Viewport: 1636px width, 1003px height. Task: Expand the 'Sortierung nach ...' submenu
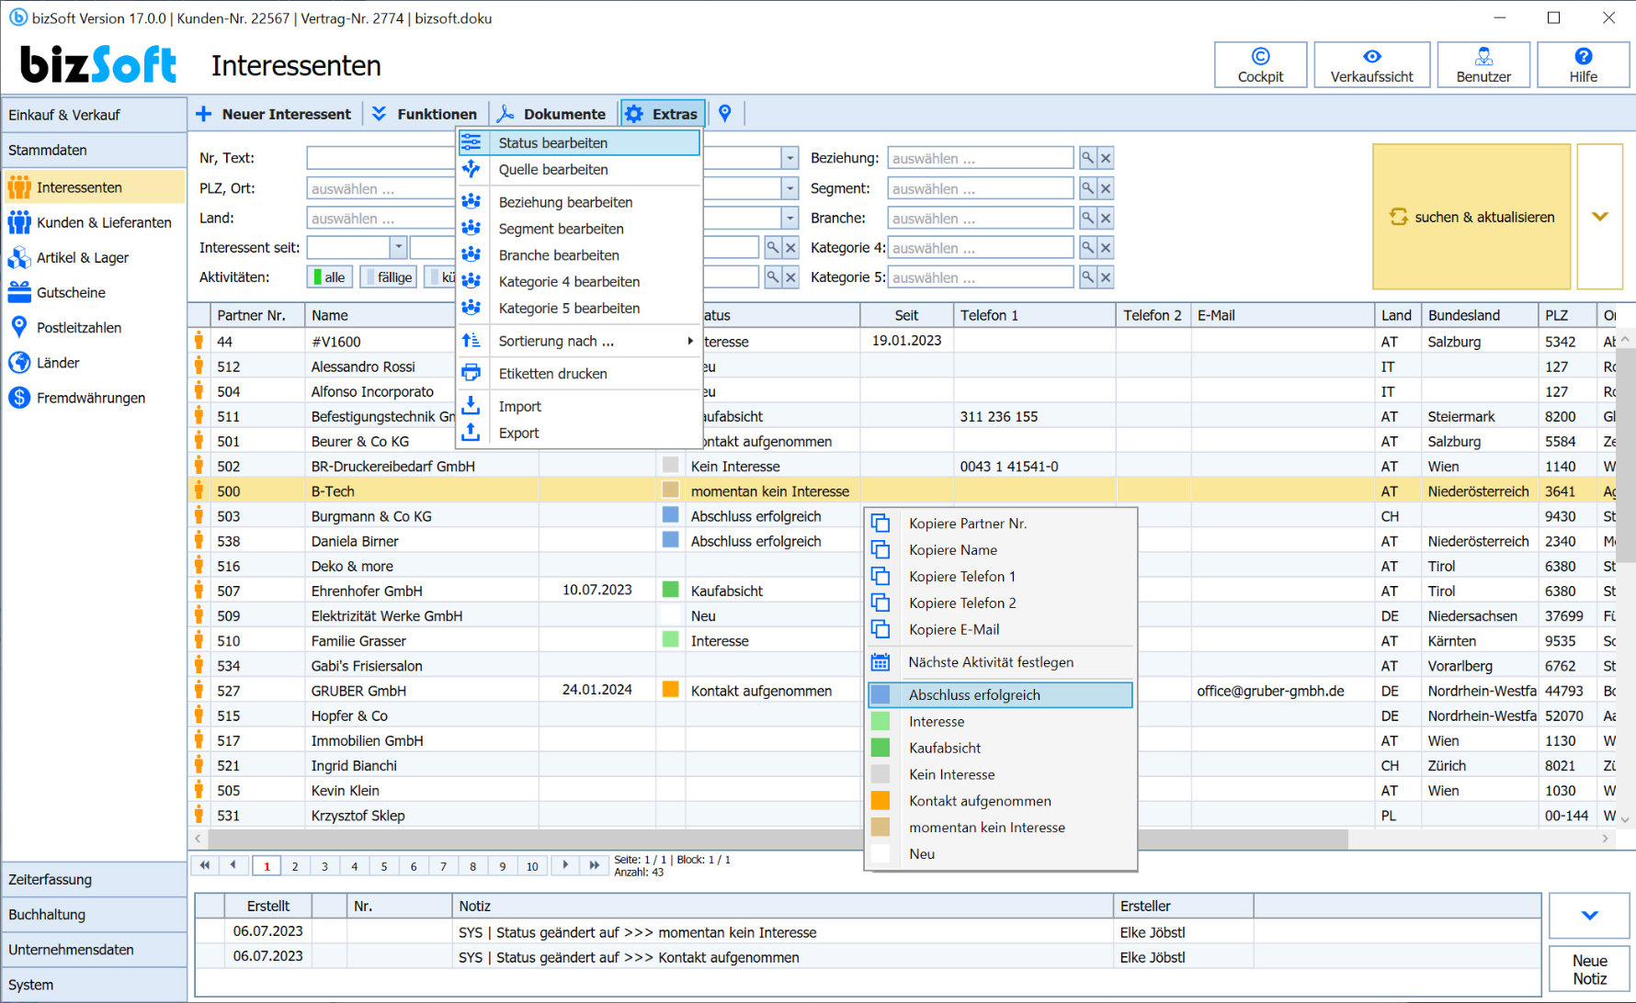[x=580, y=341]
